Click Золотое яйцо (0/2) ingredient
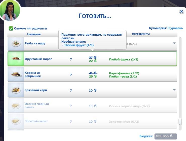186x141 pixels. (x=124, y=122)
